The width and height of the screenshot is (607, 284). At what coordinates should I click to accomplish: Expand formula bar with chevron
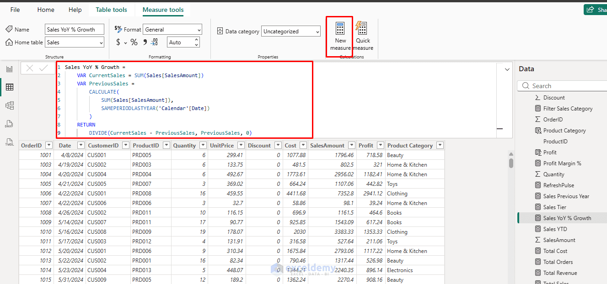pyautogui.click(x=507, y=69)
